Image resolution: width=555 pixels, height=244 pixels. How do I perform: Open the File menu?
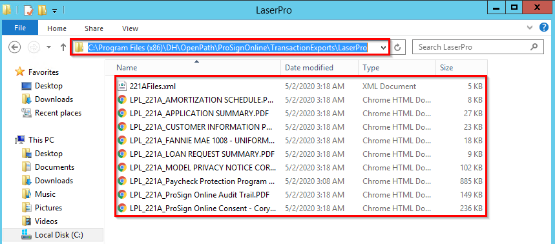pos(20,28)
